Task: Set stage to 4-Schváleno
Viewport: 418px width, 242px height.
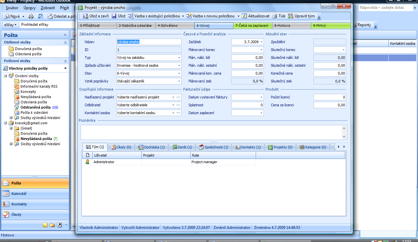Action: point(175,25)
